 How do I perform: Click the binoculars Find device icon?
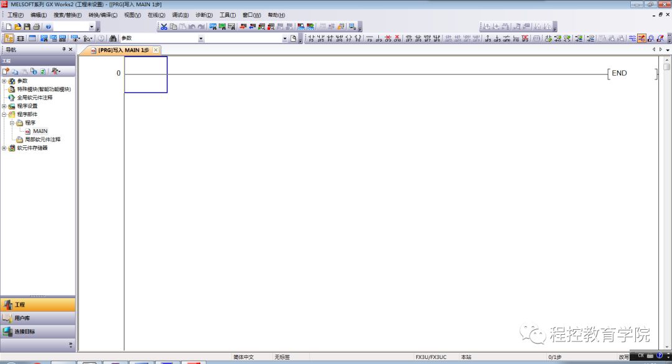tap(113, 39)
